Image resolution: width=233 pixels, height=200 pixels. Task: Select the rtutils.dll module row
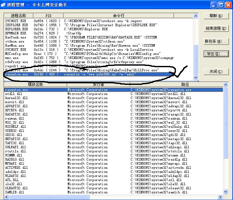click(x=114, y=151)
